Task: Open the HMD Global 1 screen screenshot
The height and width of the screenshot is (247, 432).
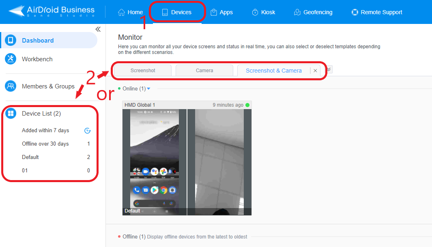Action: click(x=155, y=162)
